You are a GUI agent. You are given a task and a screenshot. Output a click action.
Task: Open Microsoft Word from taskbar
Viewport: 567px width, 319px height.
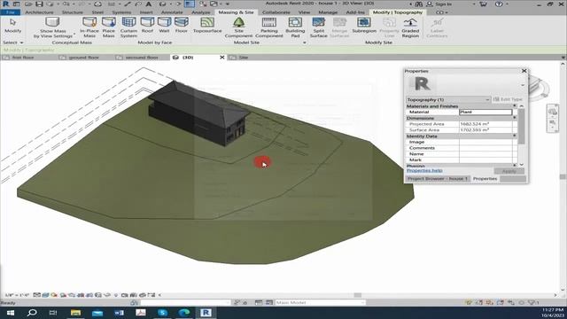pos(119,313)
